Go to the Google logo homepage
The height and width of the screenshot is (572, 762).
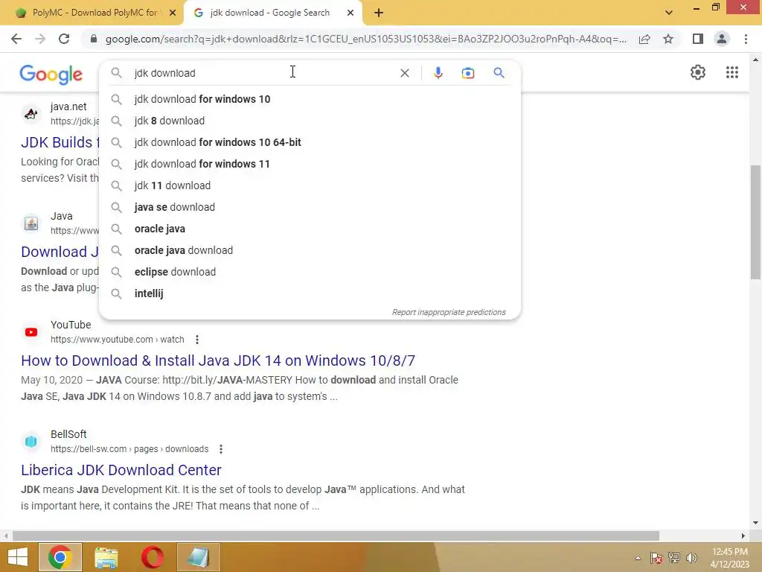point(51,74)
